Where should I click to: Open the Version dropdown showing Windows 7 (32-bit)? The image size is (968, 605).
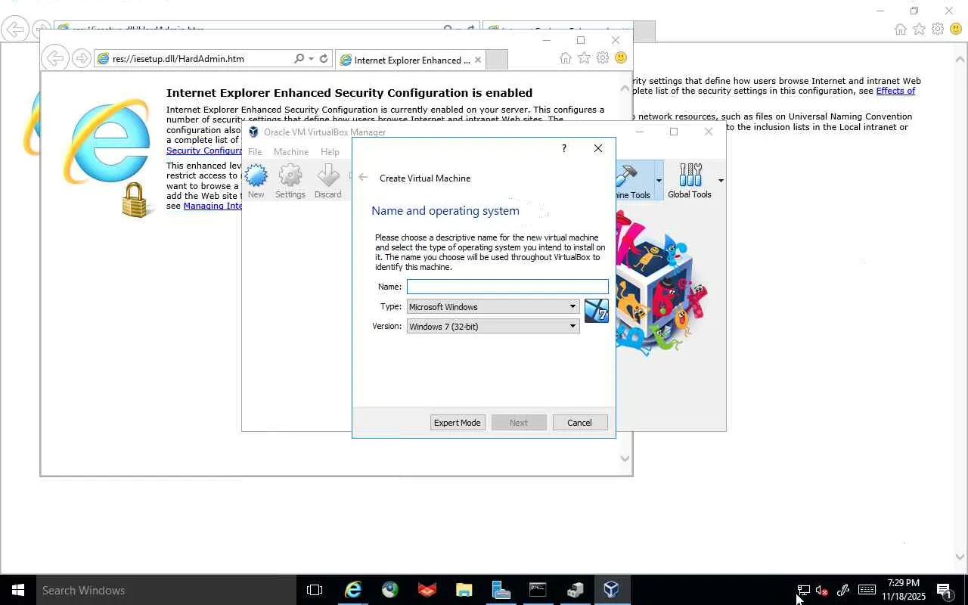click(493, 326)
